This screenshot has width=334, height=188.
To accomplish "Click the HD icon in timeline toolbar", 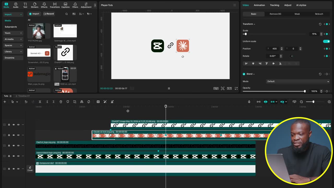I will pos(98,102).
